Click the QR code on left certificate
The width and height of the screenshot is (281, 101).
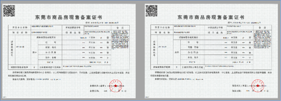[9, 11]
